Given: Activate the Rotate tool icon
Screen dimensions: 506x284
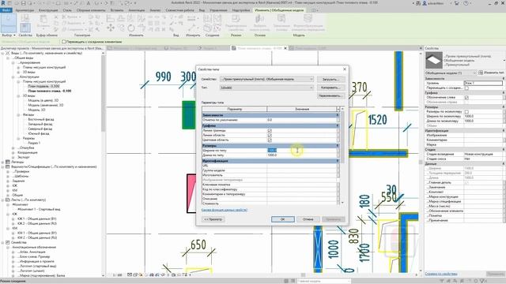Looking at the screenshot, I should [x=131, y=28].
